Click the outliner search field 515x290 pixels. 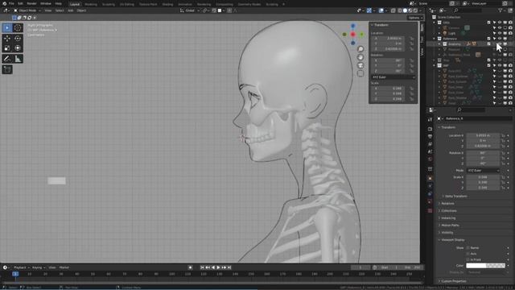(467, 10)
